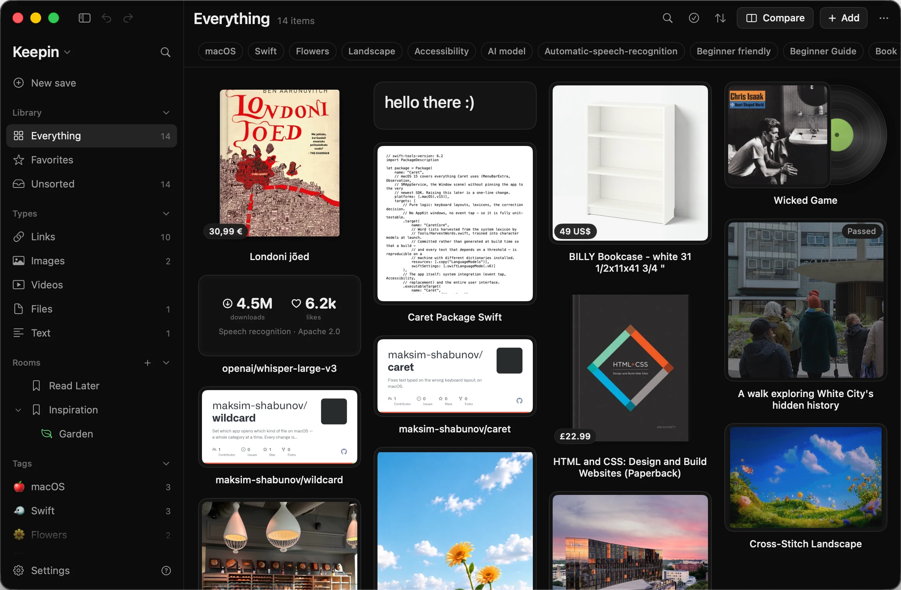Open the maksim-shabunov/wildcard card title
This screenshot has height=590, width=901.
coord(279,480)
